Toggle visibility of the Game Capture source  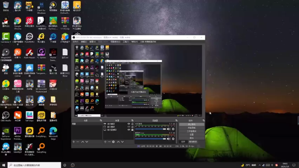click(x=129, y=124)
